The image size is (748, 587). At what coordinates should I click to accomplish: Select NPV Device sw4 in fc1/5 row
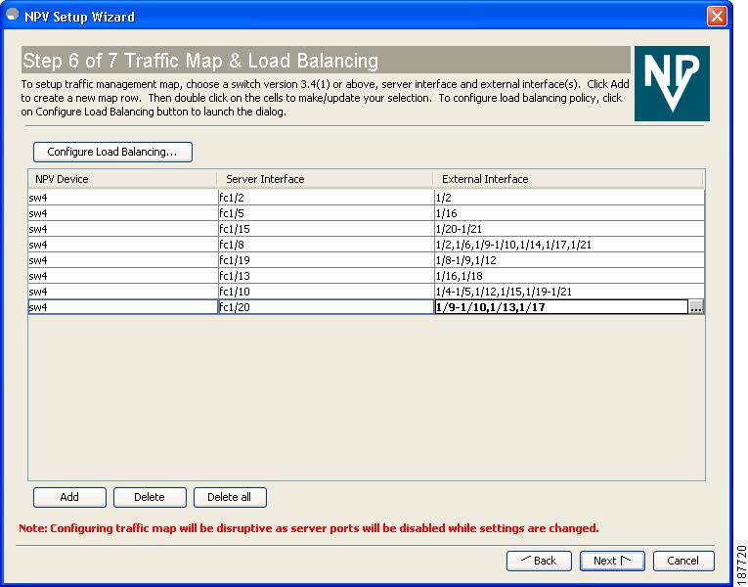click(x=122, y=213)
